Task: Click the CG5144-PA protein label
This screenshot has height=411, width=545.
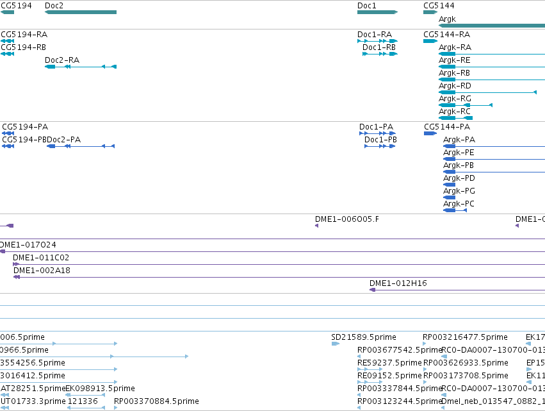Action: [447, 127]
